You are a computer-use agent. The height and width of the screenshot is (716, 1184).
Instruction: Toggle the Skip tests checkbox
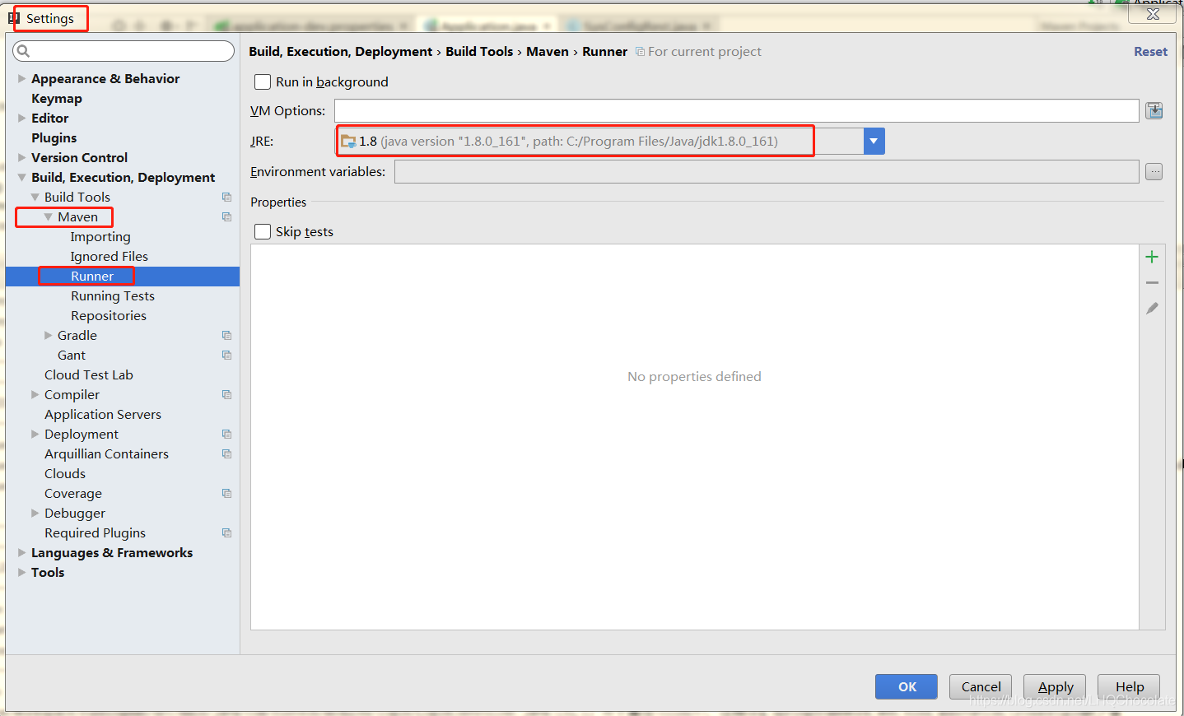pos(263,232)
